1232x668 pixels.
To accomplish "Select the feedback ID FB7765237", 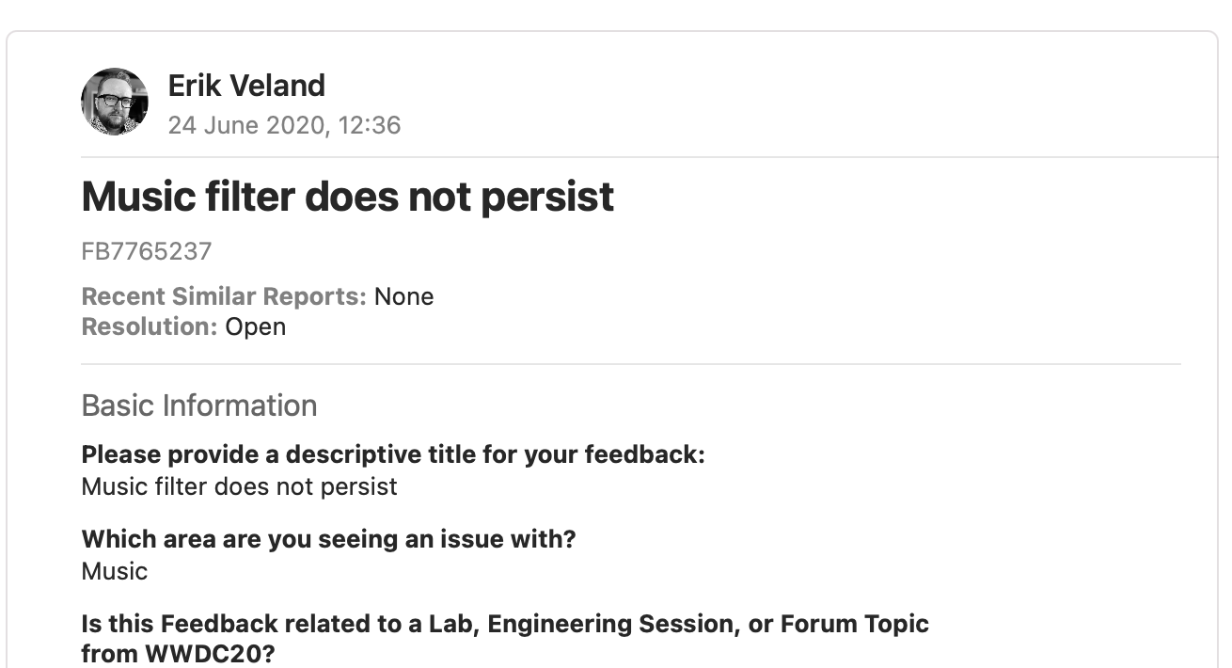I will (x=147, y=252).
